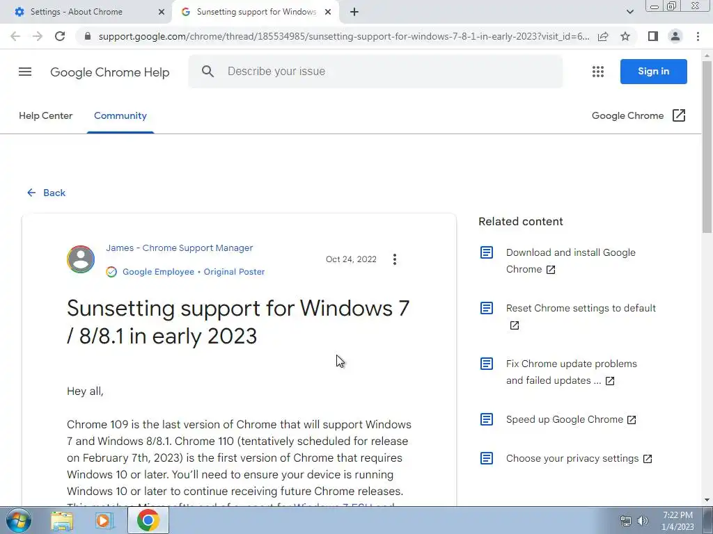Viewport: 713px width, 534px height.
Task: Go back to previous page in browser
Action: (15, 36)
